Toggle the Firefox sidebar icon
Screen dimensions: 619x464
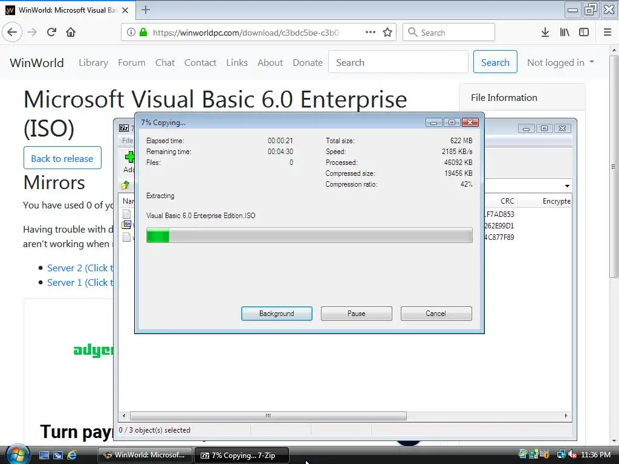584,33
